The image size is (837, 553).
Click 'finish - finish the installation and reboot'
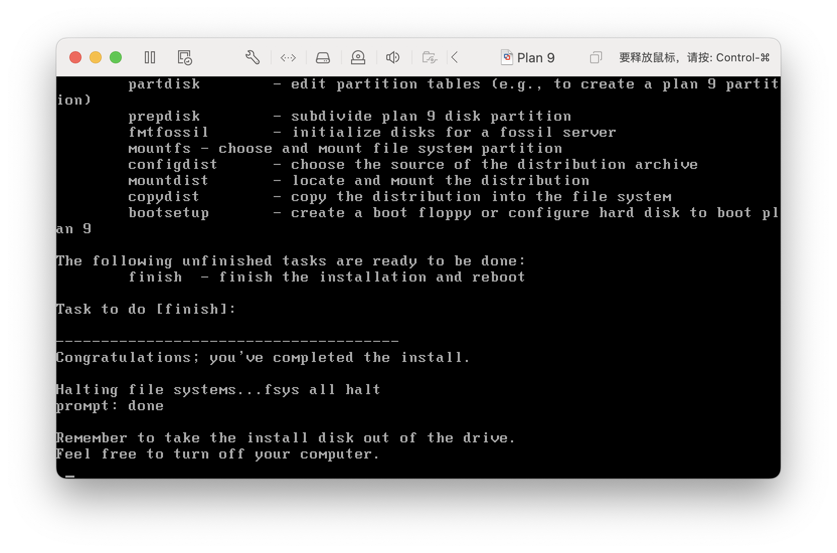coord(327,277)
